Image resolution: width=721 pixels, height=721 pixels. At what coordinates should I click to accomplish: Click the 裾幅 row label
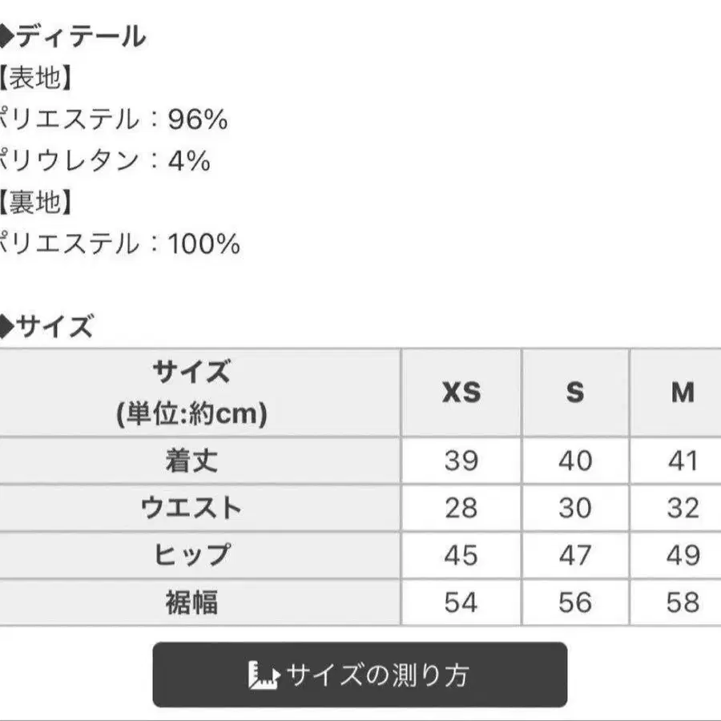click(x=191, y=602)
